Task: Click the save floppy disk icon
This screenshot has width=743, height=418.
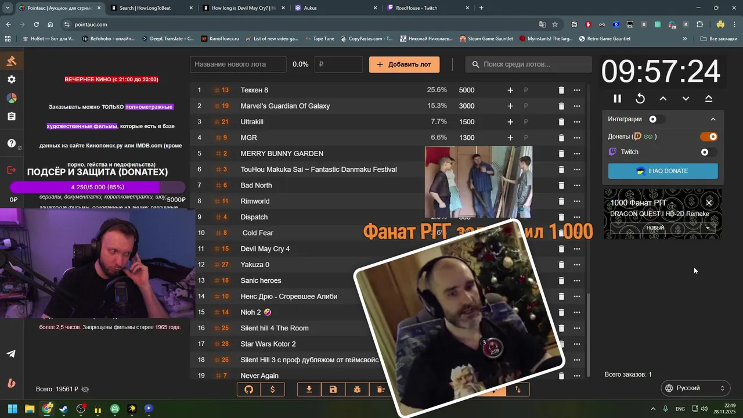Action: pyautogui.click(x=333, y=390)
